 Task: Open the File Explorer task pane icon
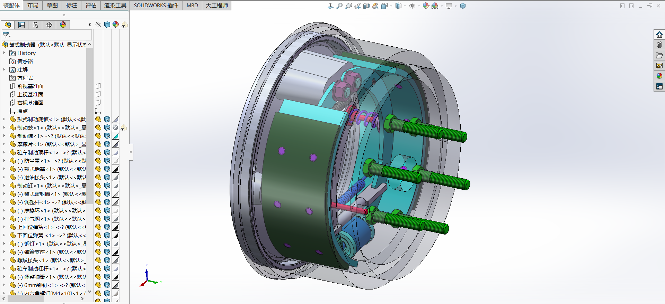click(x=659, y=55)
